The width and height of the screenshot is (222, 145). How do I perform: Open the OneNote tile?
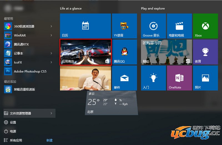[180, 78]
